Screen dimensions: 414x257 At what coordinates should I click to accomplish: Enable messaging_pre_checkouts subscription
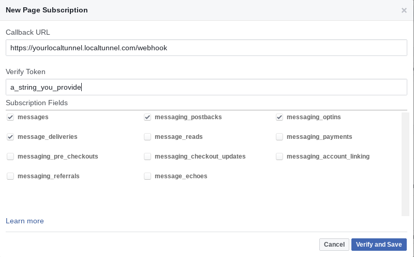point(10,156)
